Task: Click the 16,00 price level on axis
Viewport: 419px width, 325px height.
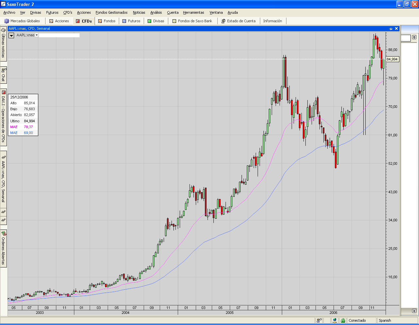Action: pos(393,277)
